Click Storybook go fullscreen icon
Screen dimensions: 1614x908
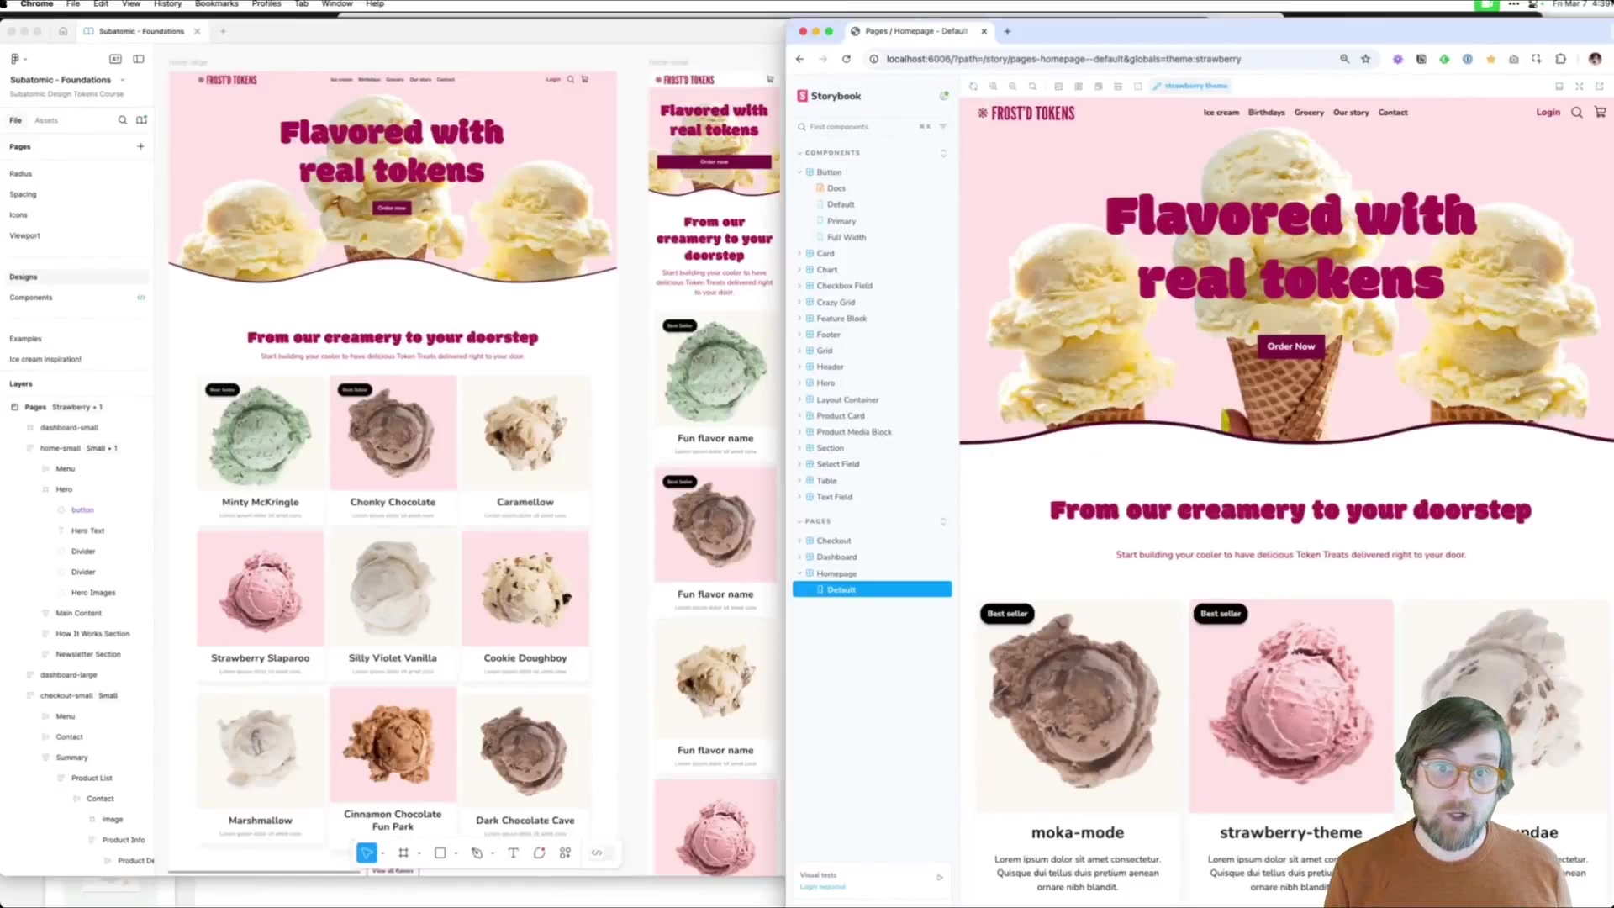tap(1580, 86)
